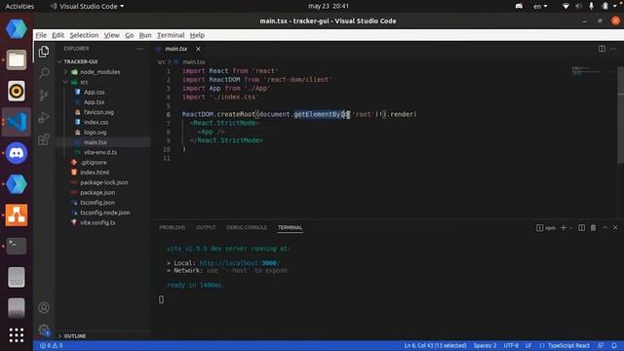The height and width of the screenshot is (351, 624).
Task: Open Rhythmbox from the dock
Action: (17, 91)
